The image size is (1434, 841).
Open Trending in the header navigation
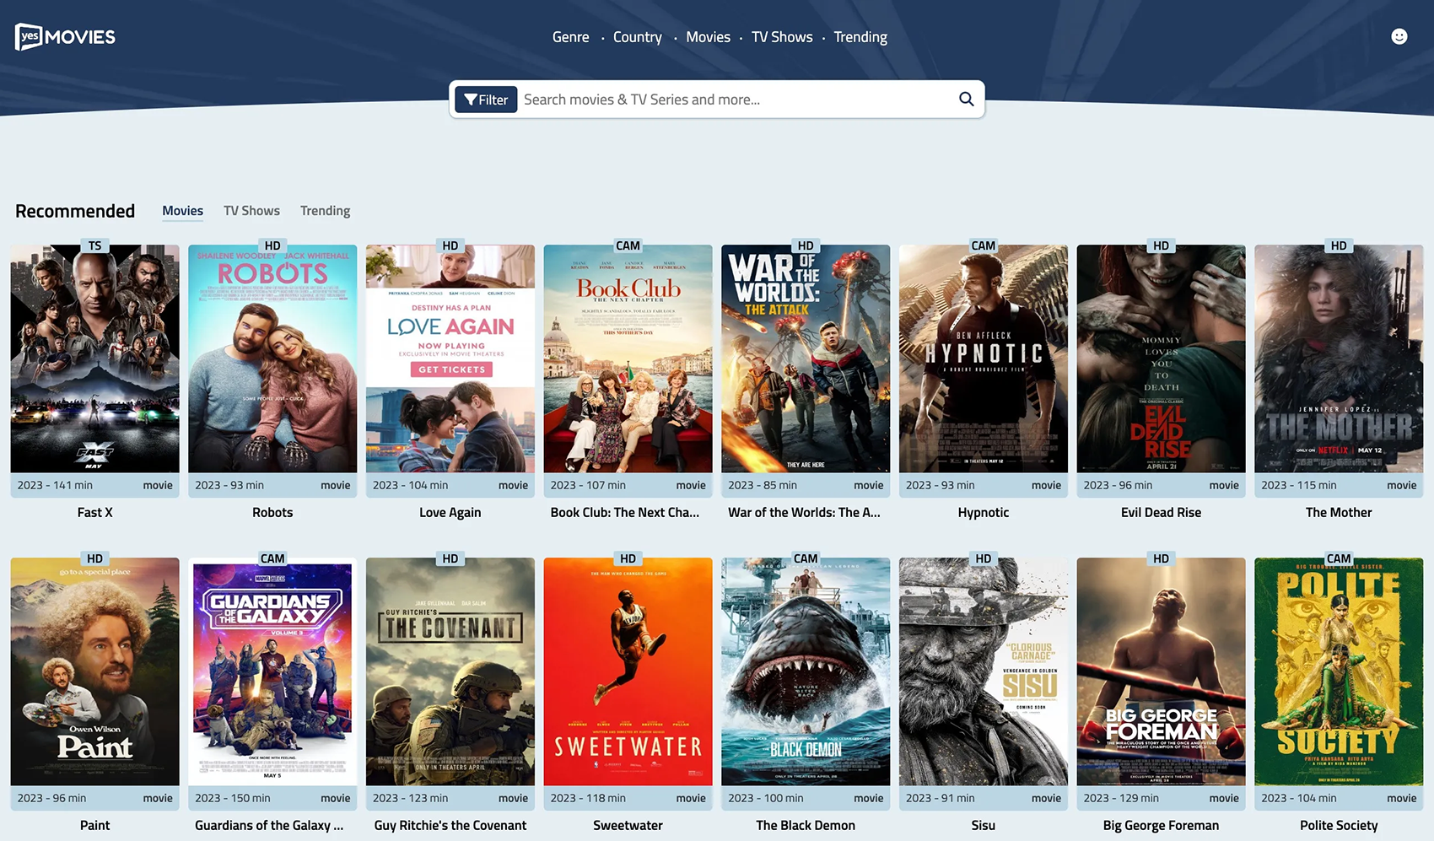[x=860, y=37]
